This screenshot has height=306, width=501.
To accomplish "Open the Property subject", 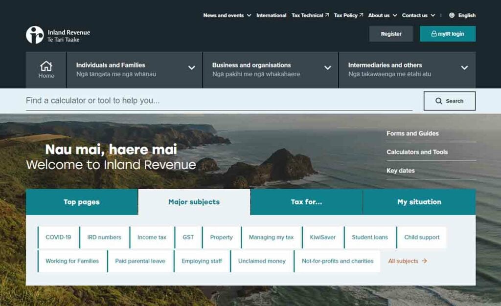I will [222, 238].
